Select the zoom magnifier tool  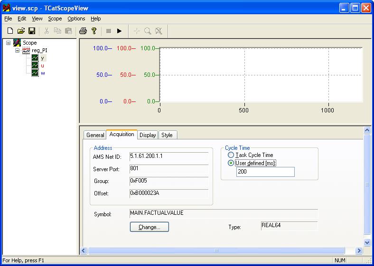148,31
